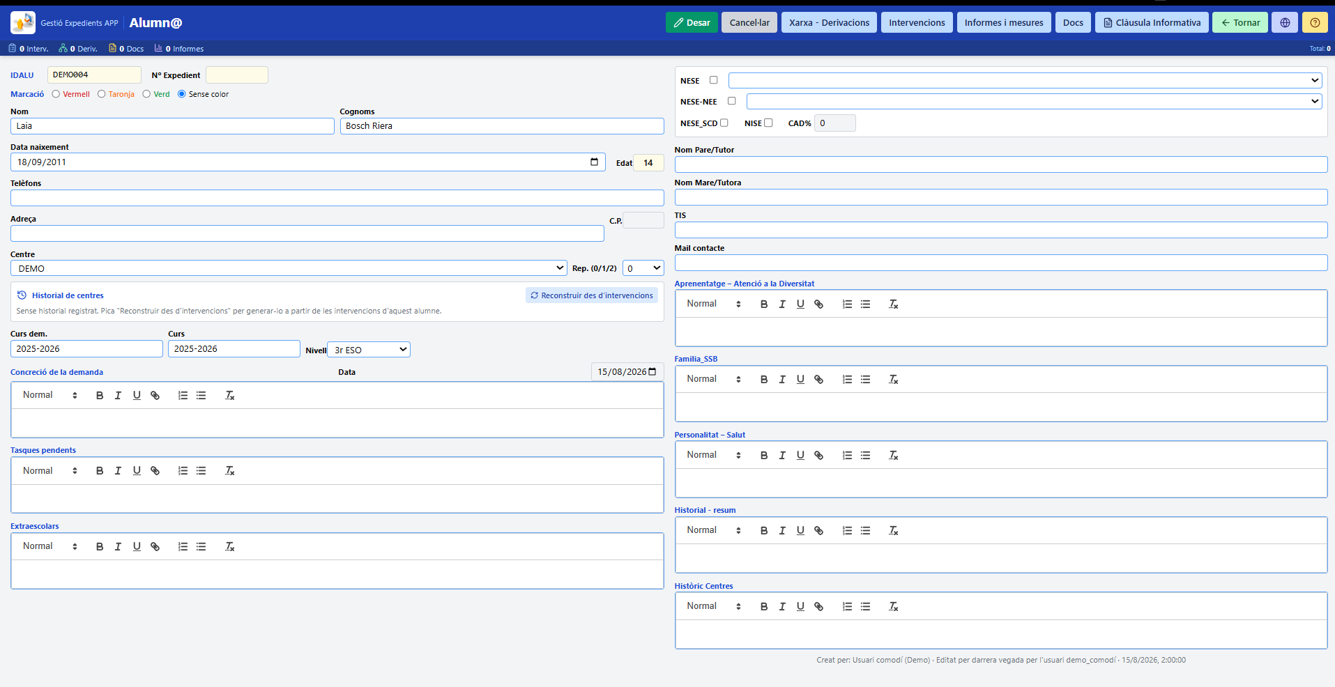Click the Nom Pare/Tutor input field
Viewport: 1335px width, 687px height.
point(1001,164)
